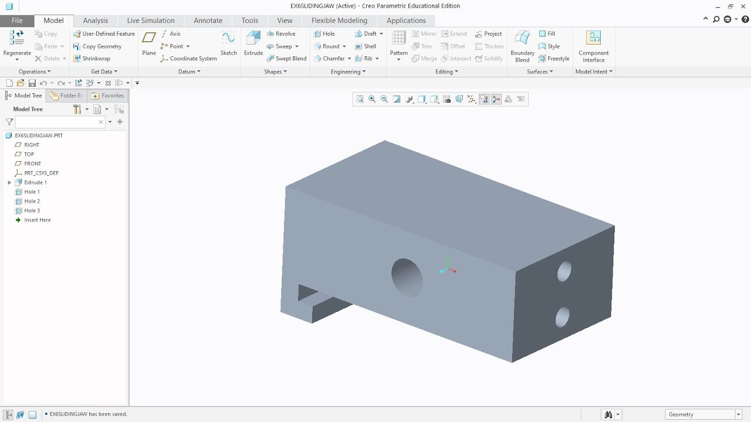
Task: Open the Component Interface tool
Action: click(x=593, y=46)
